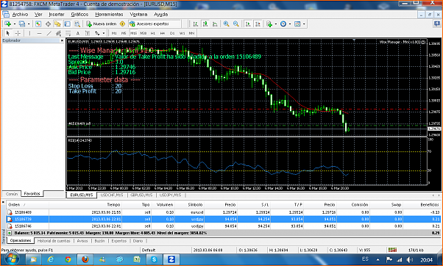The image size is (443, 266).
Task: Toggle the Data Window crosshair-target icon
Action: click(x=48, y=24)
